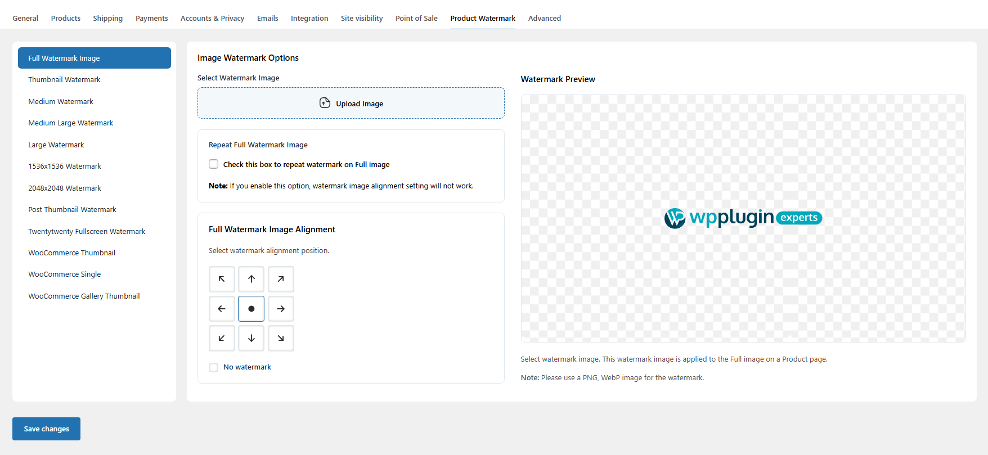Select middle-right alignment arrow
This screenshot has height=455, width=988.
click(281, 309)
